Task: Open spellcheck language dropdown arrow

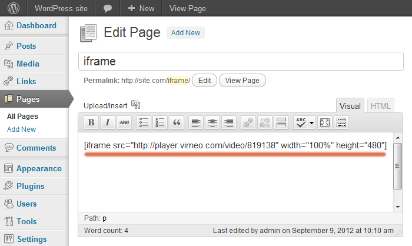Action: 312,122
